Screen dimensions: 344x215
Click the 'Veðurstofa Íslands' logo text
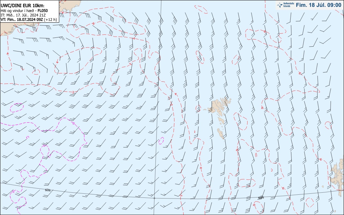point(289,5)
